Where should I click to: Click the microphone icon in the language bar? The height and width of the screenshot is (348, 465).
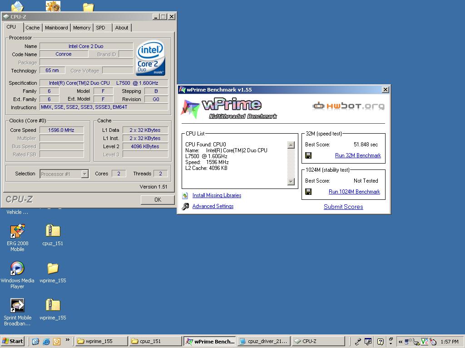click(x=358, y=342)
